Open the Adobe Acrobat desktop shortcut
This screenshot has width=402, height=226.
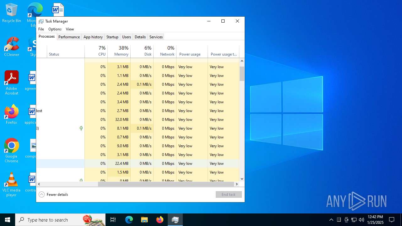coord(11,83)
